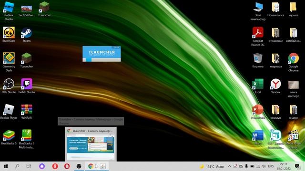
Task: Open Alice assistant purple taskbar icon
Action: click(42, 166)
